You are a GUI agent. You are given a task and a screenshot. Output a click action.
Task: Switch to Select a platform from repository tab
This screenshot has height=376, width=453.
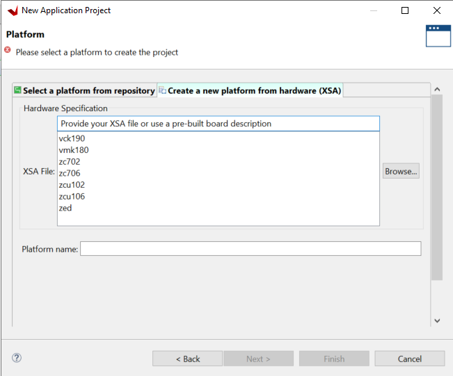pyautogui.click(x=85, y=90)
